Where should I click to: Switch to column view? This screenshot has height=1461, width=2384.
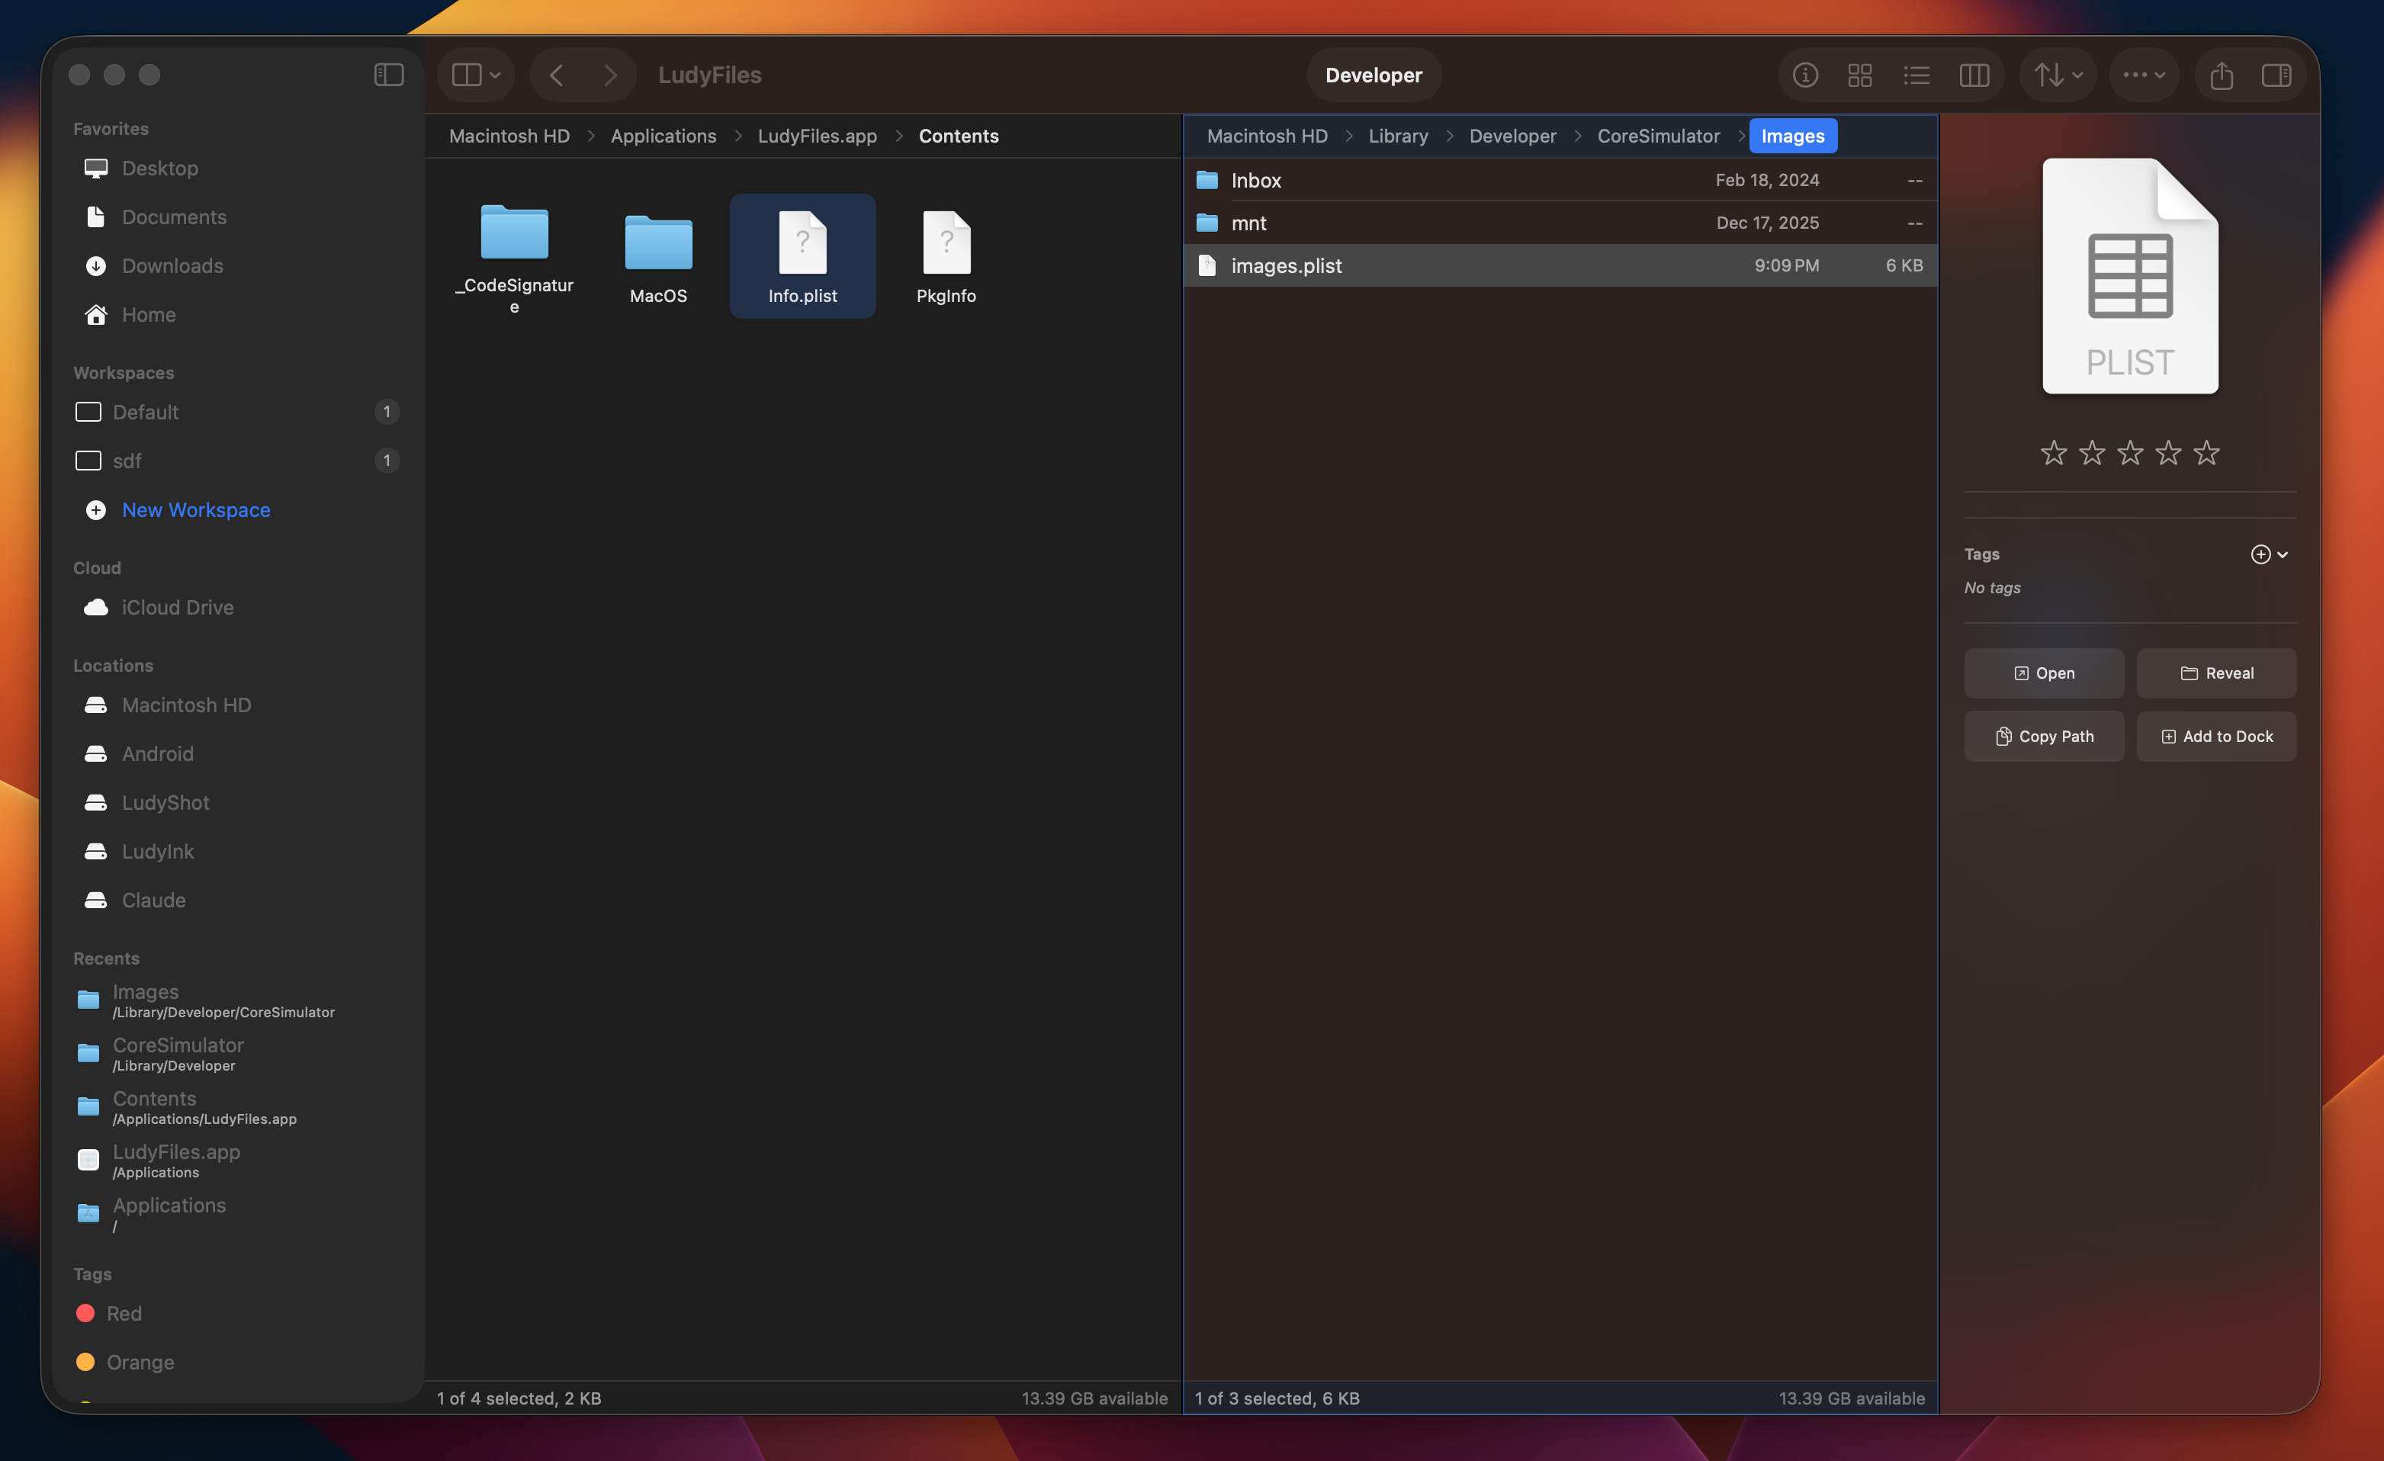(1974, 75)
